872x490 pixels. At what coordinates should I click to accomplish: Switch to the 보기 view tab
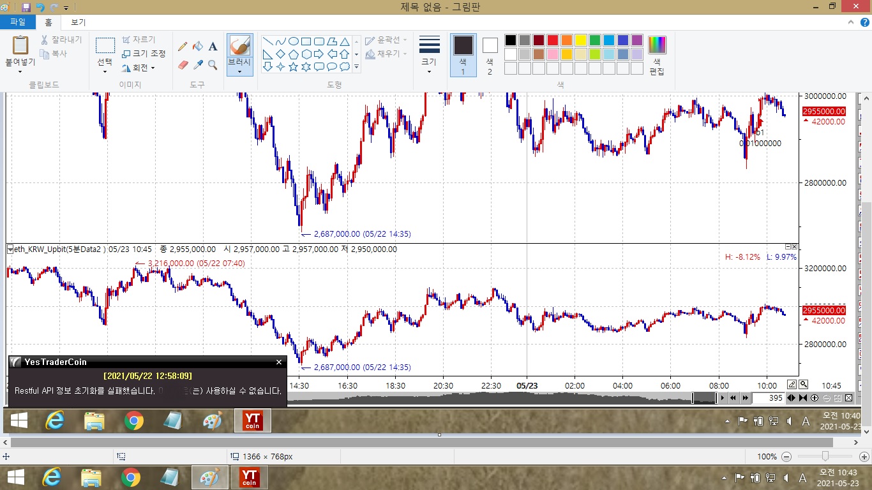78,22
